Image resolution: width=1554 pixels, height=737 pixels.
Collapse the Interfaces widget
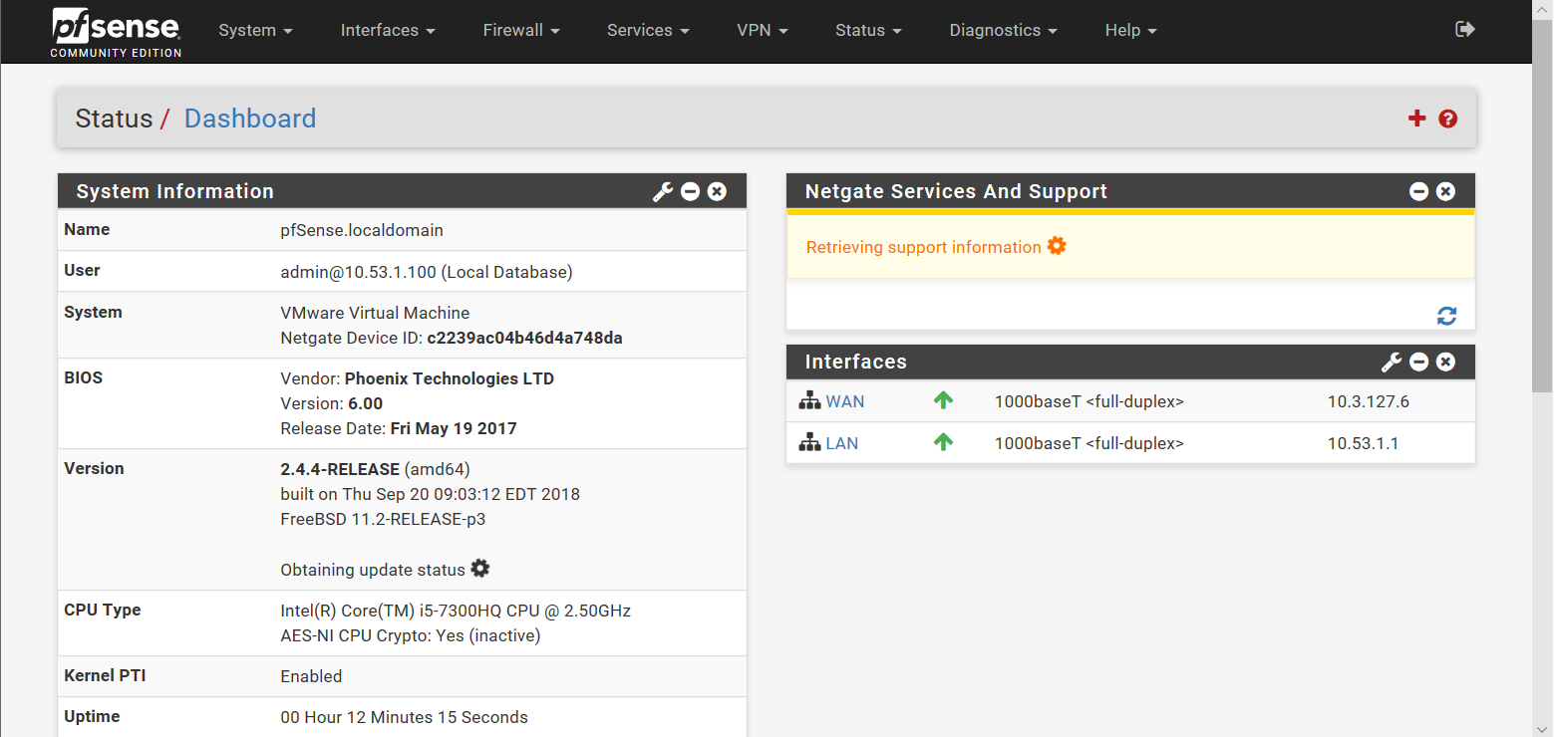click(x=1418, y=362)
